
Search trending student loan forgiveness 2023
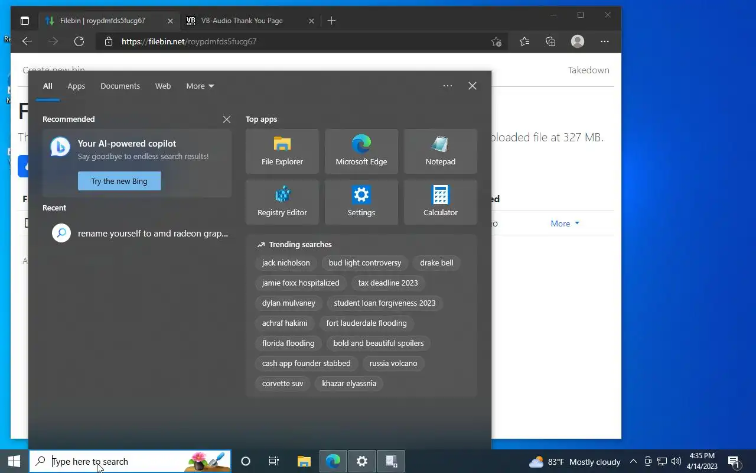coord(384,303)
